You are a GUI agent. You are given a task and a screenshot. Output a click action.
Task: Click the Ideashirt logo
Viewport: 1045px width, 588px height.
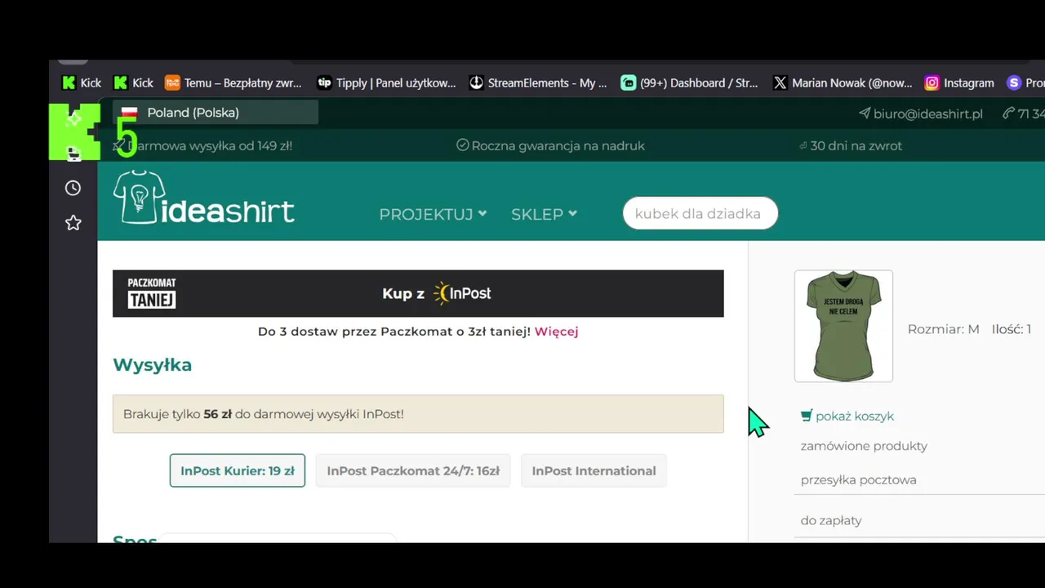click(203, 198)
